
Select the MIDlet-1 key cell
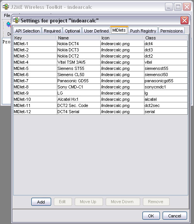(35, 44)
